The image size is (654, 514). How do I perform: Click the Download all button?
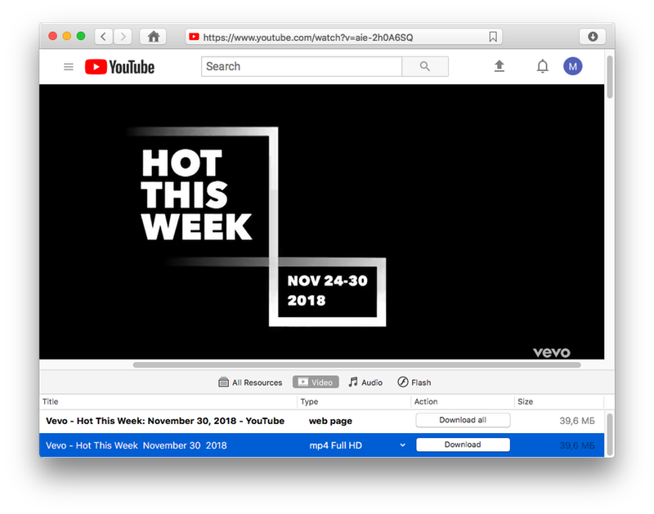pos(463,420)
